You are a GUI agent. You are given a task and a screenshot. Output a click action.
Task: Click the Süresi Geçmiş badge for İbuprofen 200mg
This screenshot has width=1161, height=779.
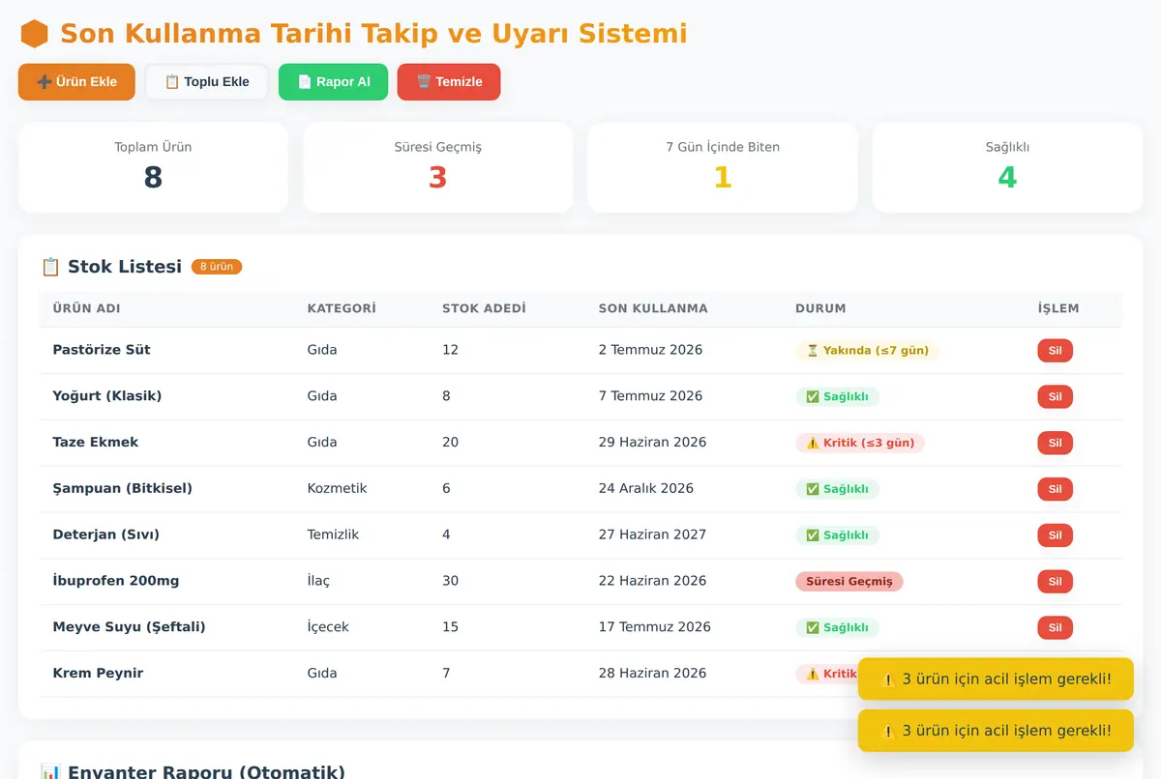849,581
